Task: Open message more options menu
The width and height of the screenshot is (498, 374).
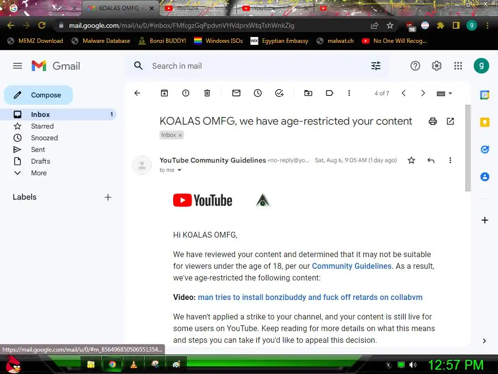Action: pyautogui.click(x=450, y=160)
